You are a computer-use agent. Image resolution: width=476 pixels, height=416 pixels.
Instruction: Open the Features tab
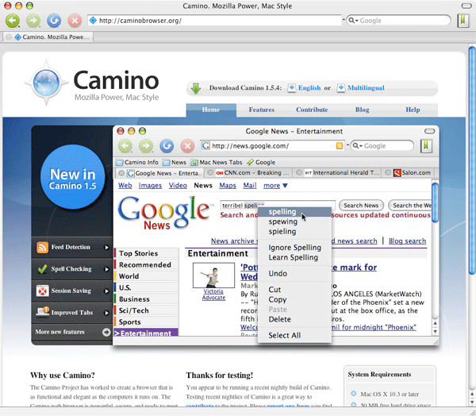pyautogui.click(x=261, y=110)
